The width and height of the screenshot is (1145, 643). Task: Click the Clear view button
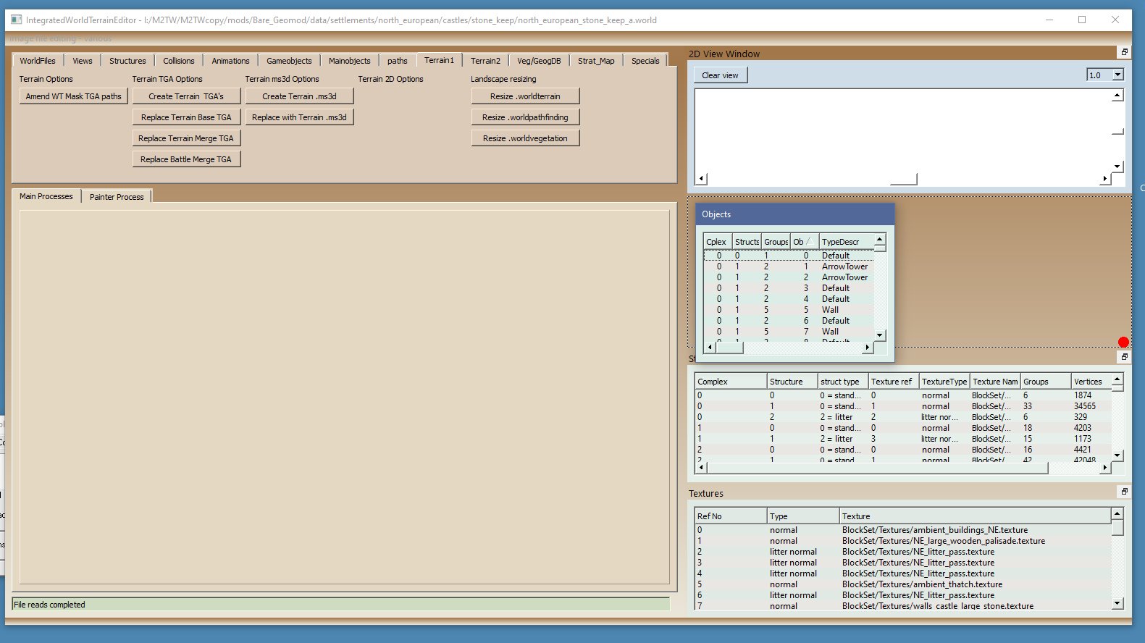[x=720, y=75]
